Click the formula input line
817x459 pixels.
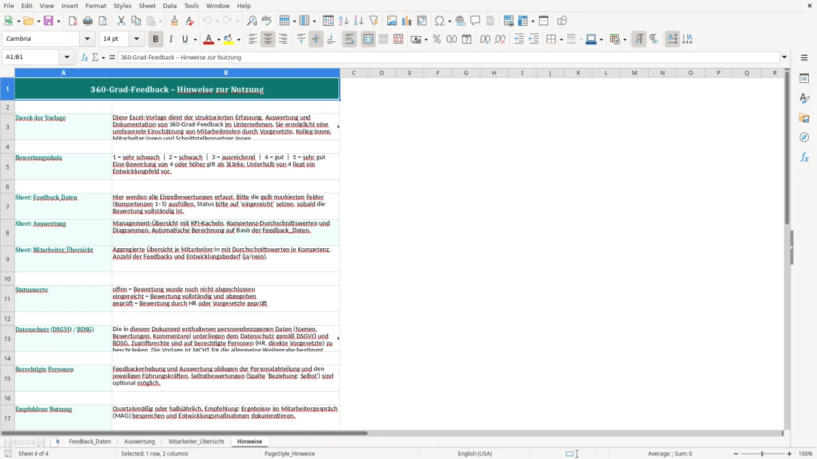pos(448,57)
